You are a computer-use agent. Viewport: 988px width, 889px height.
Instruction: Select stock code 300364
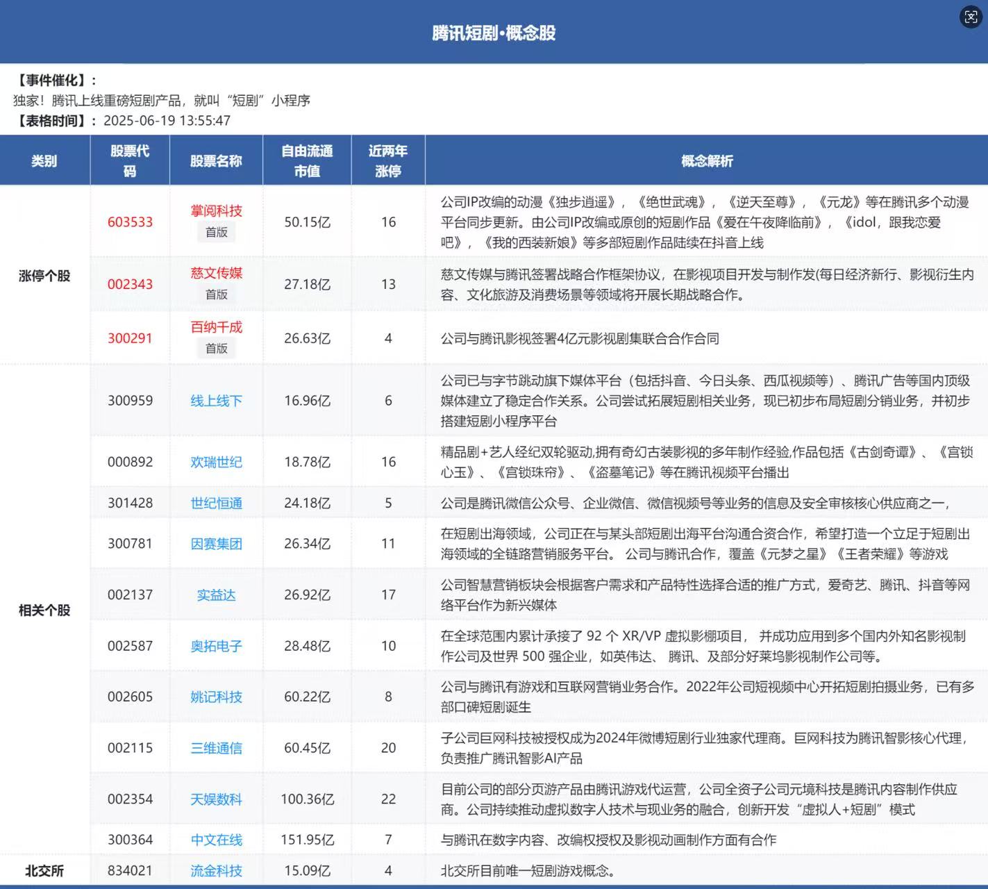130,840
